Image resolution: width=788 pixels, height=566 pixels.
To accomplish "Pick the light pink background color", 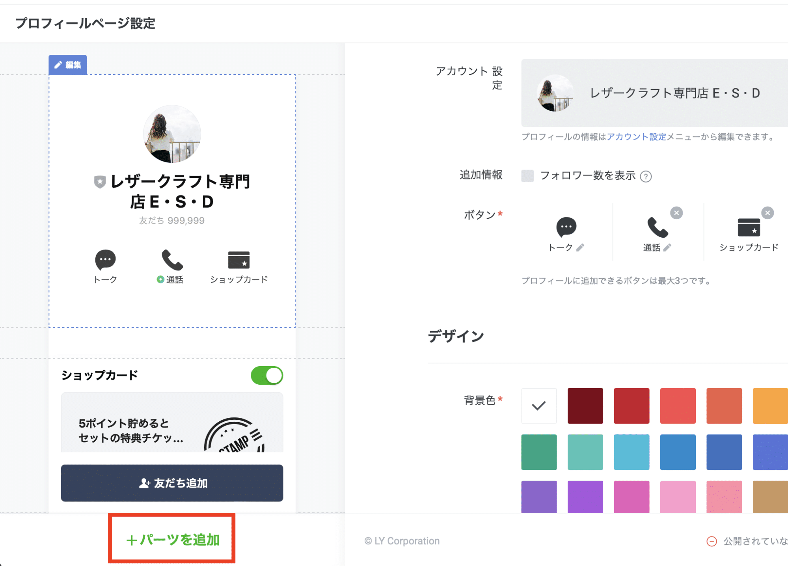I will pyautogui.click(x=678, y=497).
